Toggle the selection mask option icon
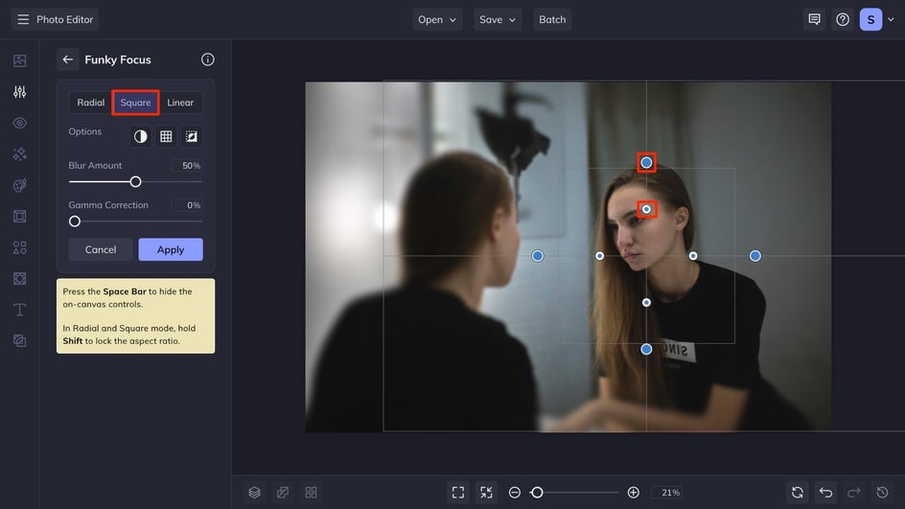 coord(191,137)
